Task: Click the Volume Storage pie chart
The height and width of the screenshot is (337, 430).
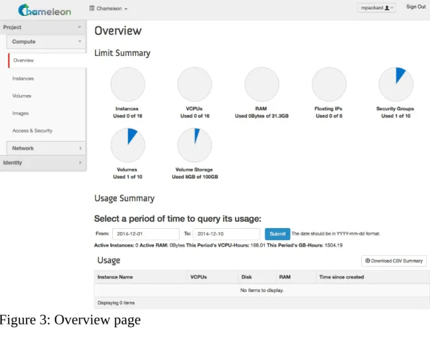Action: [195, 145]
